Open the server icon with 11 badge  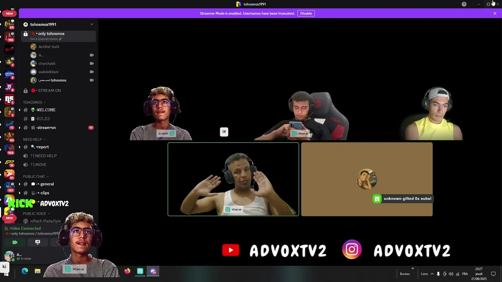(x=9, y=124)
